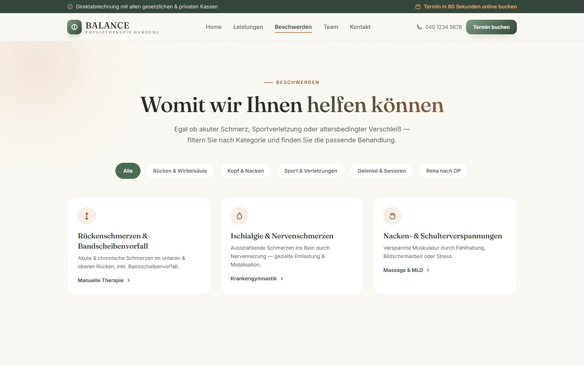Click the phone icon beside 040 1234 5678

pyautogui.click(x=419, y=27)
